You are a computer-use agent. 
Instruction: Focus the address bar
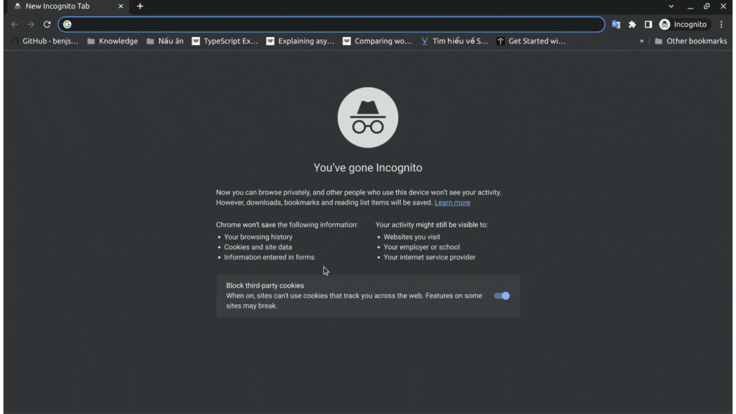click(x=332, y=24)
